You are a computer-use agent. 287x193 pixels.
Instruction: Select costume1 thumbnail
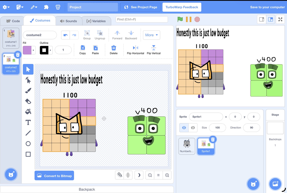tap(11, 38)
